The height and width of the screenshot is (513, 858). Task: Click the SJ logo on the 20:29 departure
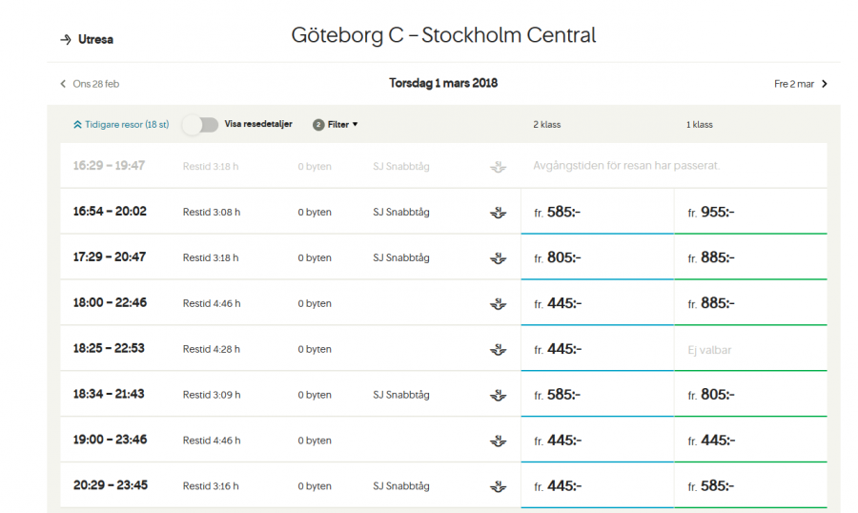(498, 486)
